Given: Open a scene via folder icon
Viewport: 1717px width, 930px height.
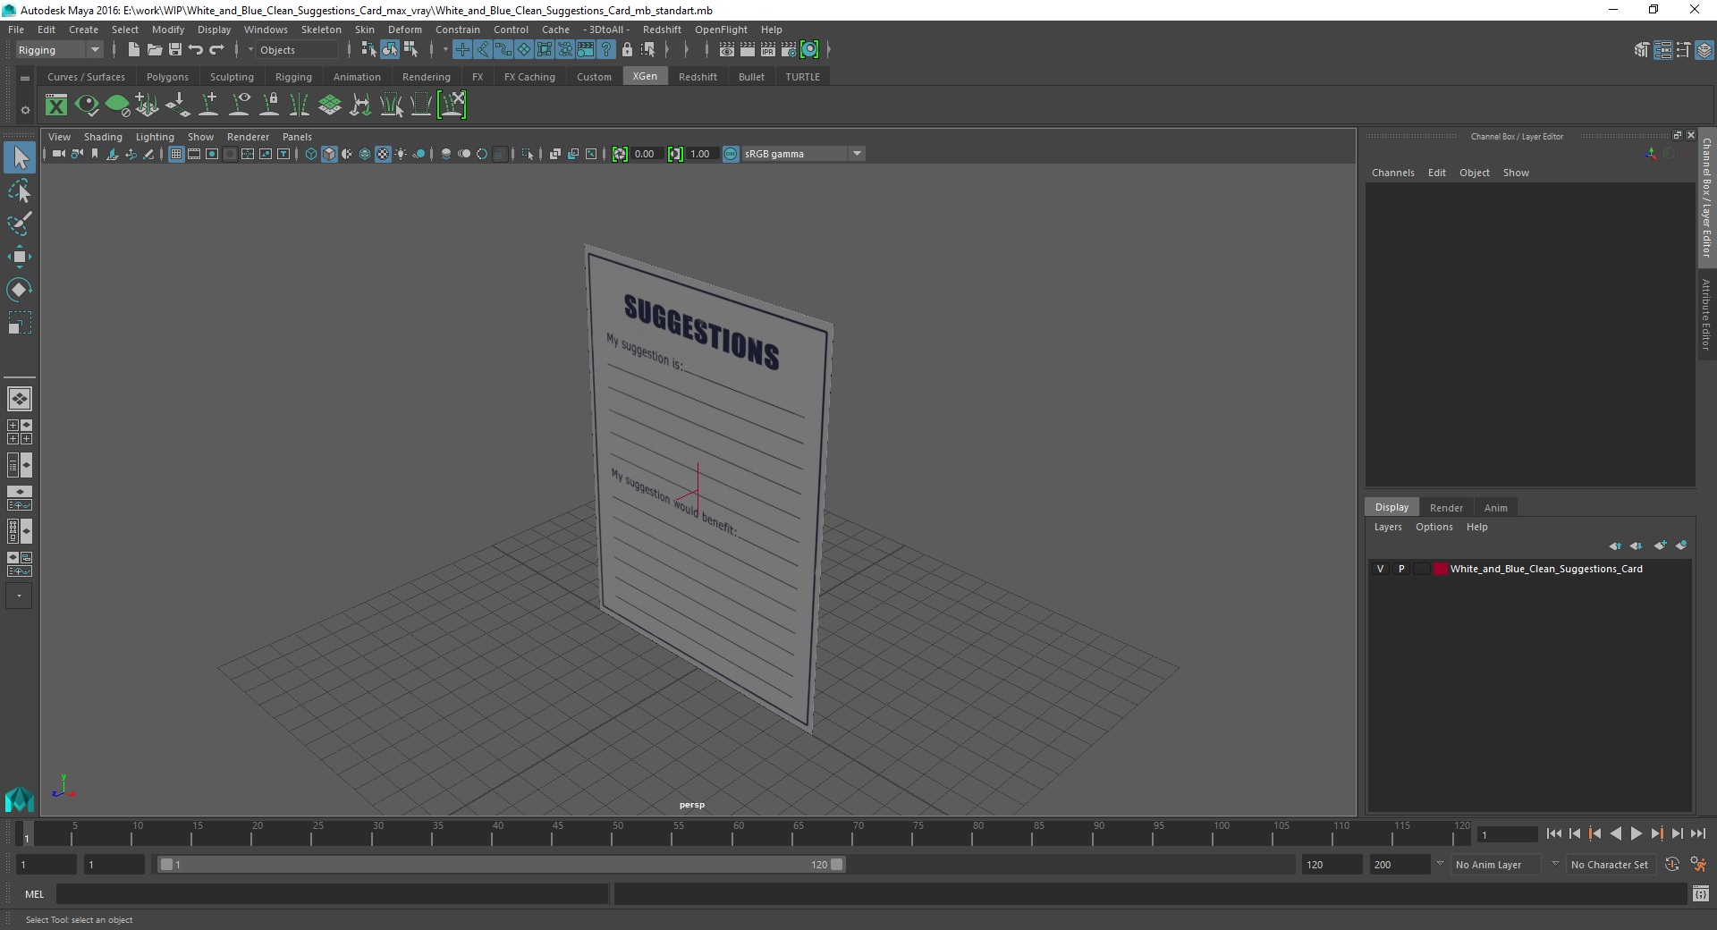Looking at the screenshot, I should pos(155,50).
